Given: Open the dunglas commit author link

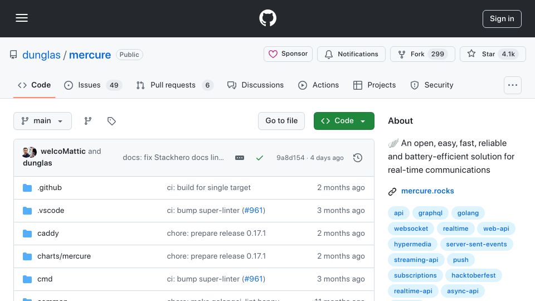Looking at the screenshot, I should click(x=37, y=163).
